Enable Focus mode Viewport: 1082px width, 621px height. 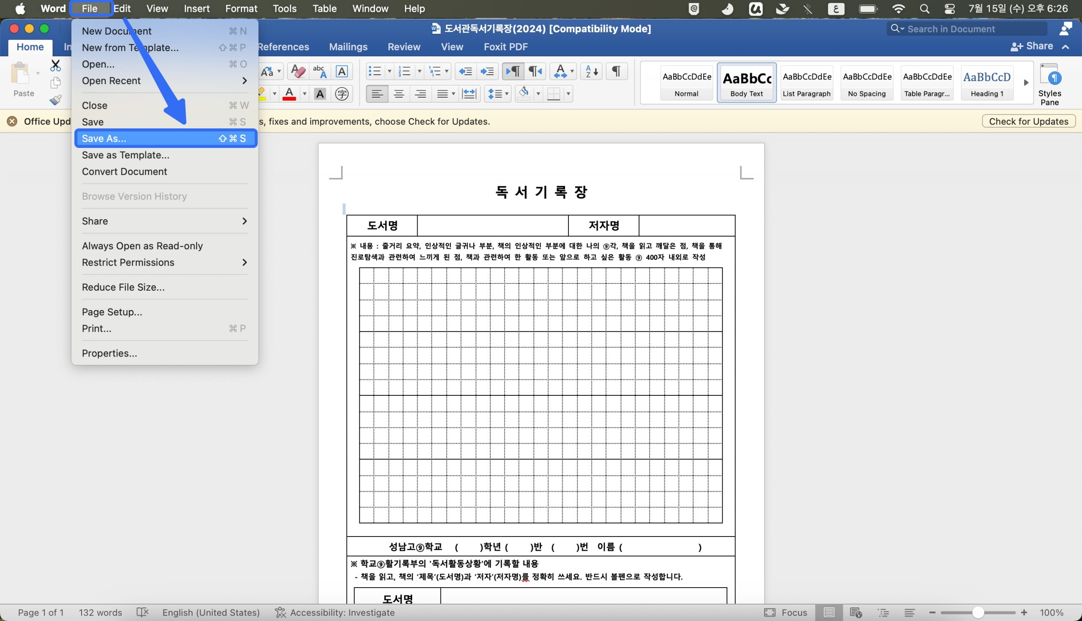[785, 613]
